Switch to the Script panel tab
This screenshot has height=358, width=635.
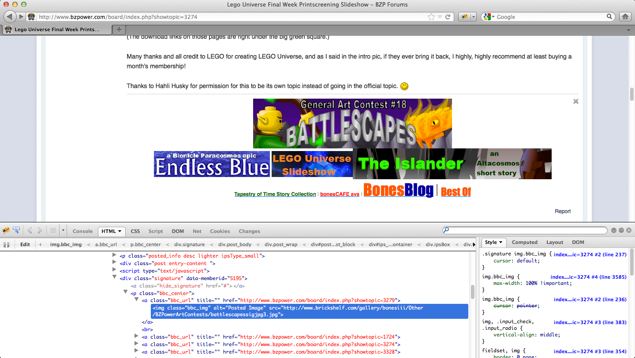click(x=156, y=231)
